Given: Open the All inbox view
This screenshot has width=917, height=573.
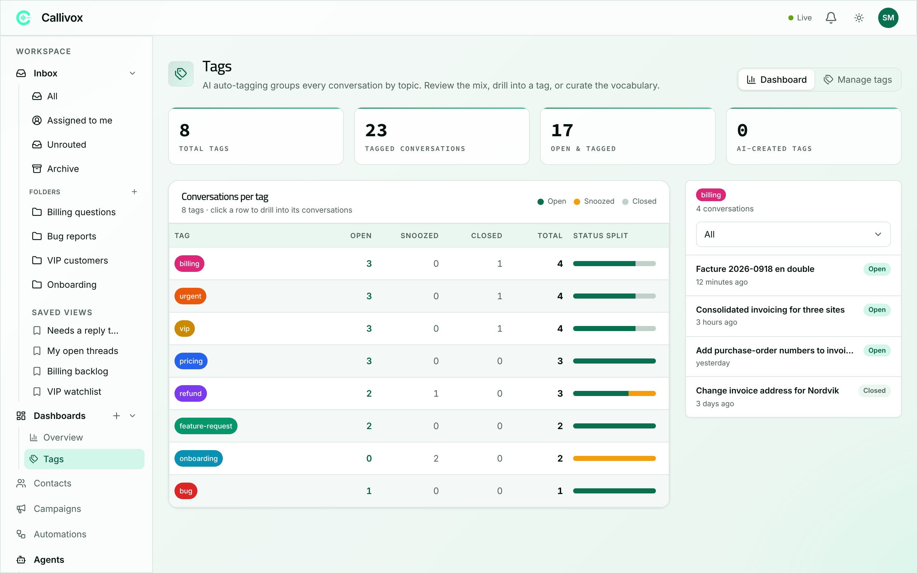Looking at the screenshot, I should click(84, 96).
